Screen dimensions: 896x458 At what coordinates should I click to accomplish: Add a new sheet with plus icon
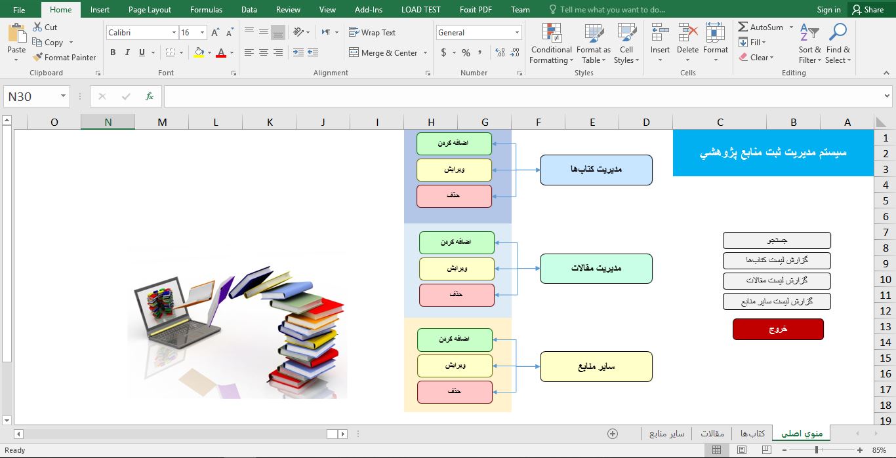point(613,434)
